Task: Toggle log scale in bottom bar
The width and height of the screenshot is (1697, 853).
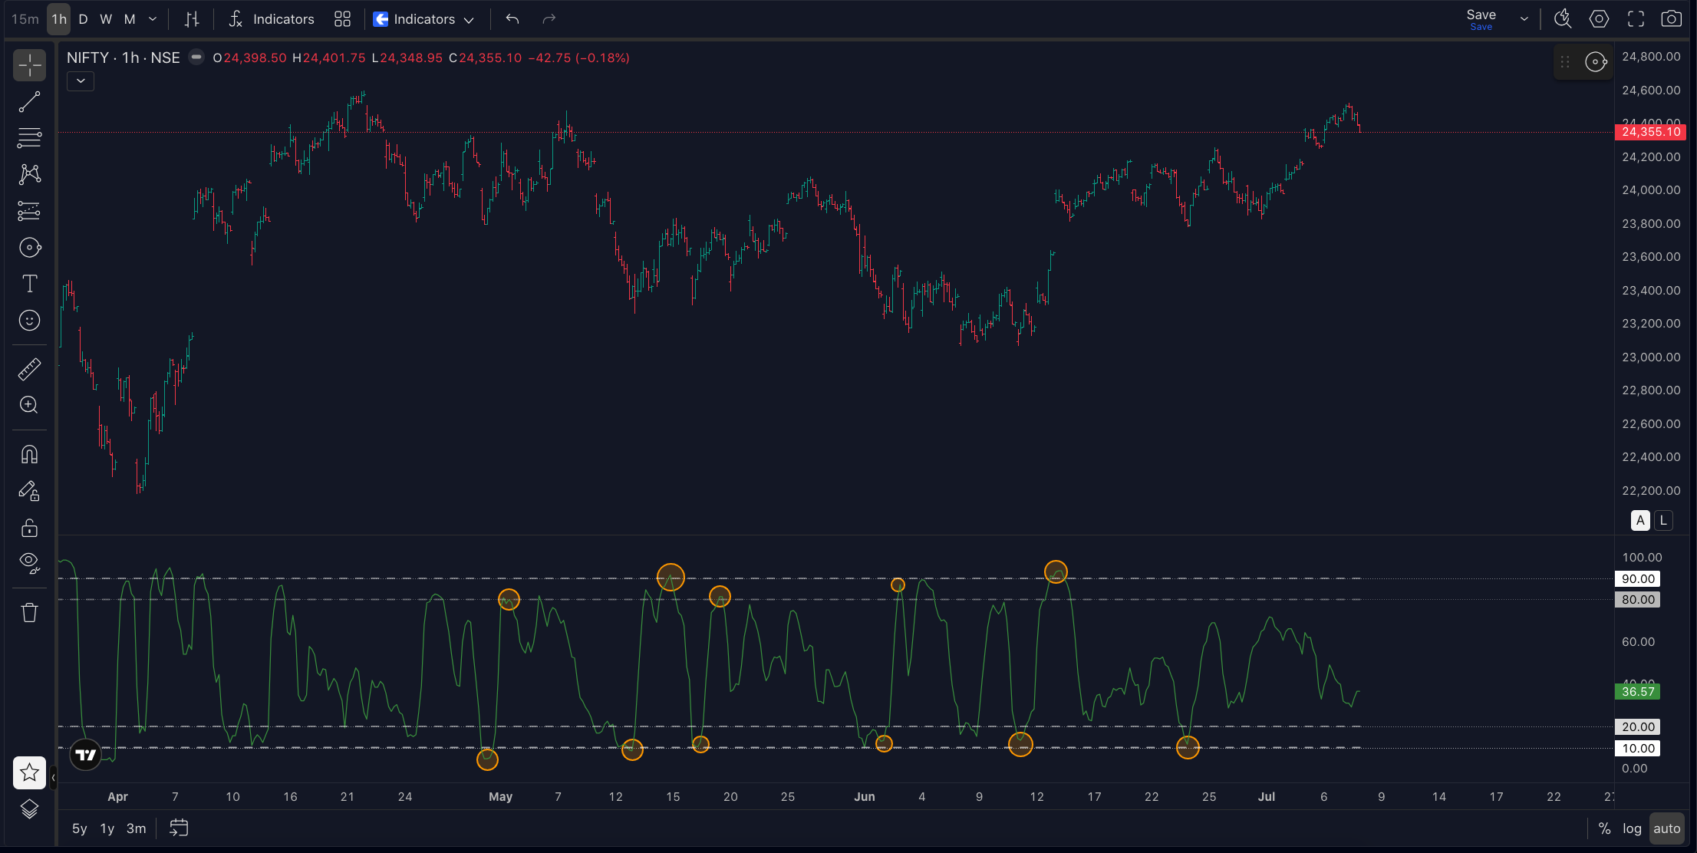Action: click(x=1632, y=828)
